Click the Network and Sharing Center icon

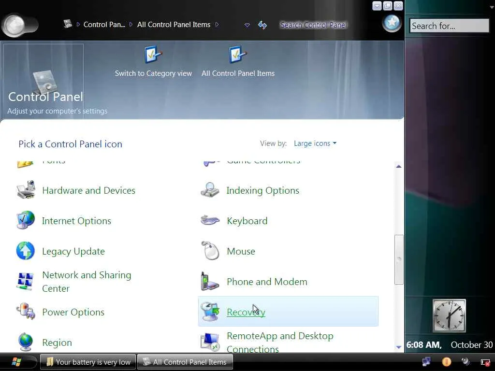(x=26, y=281)
